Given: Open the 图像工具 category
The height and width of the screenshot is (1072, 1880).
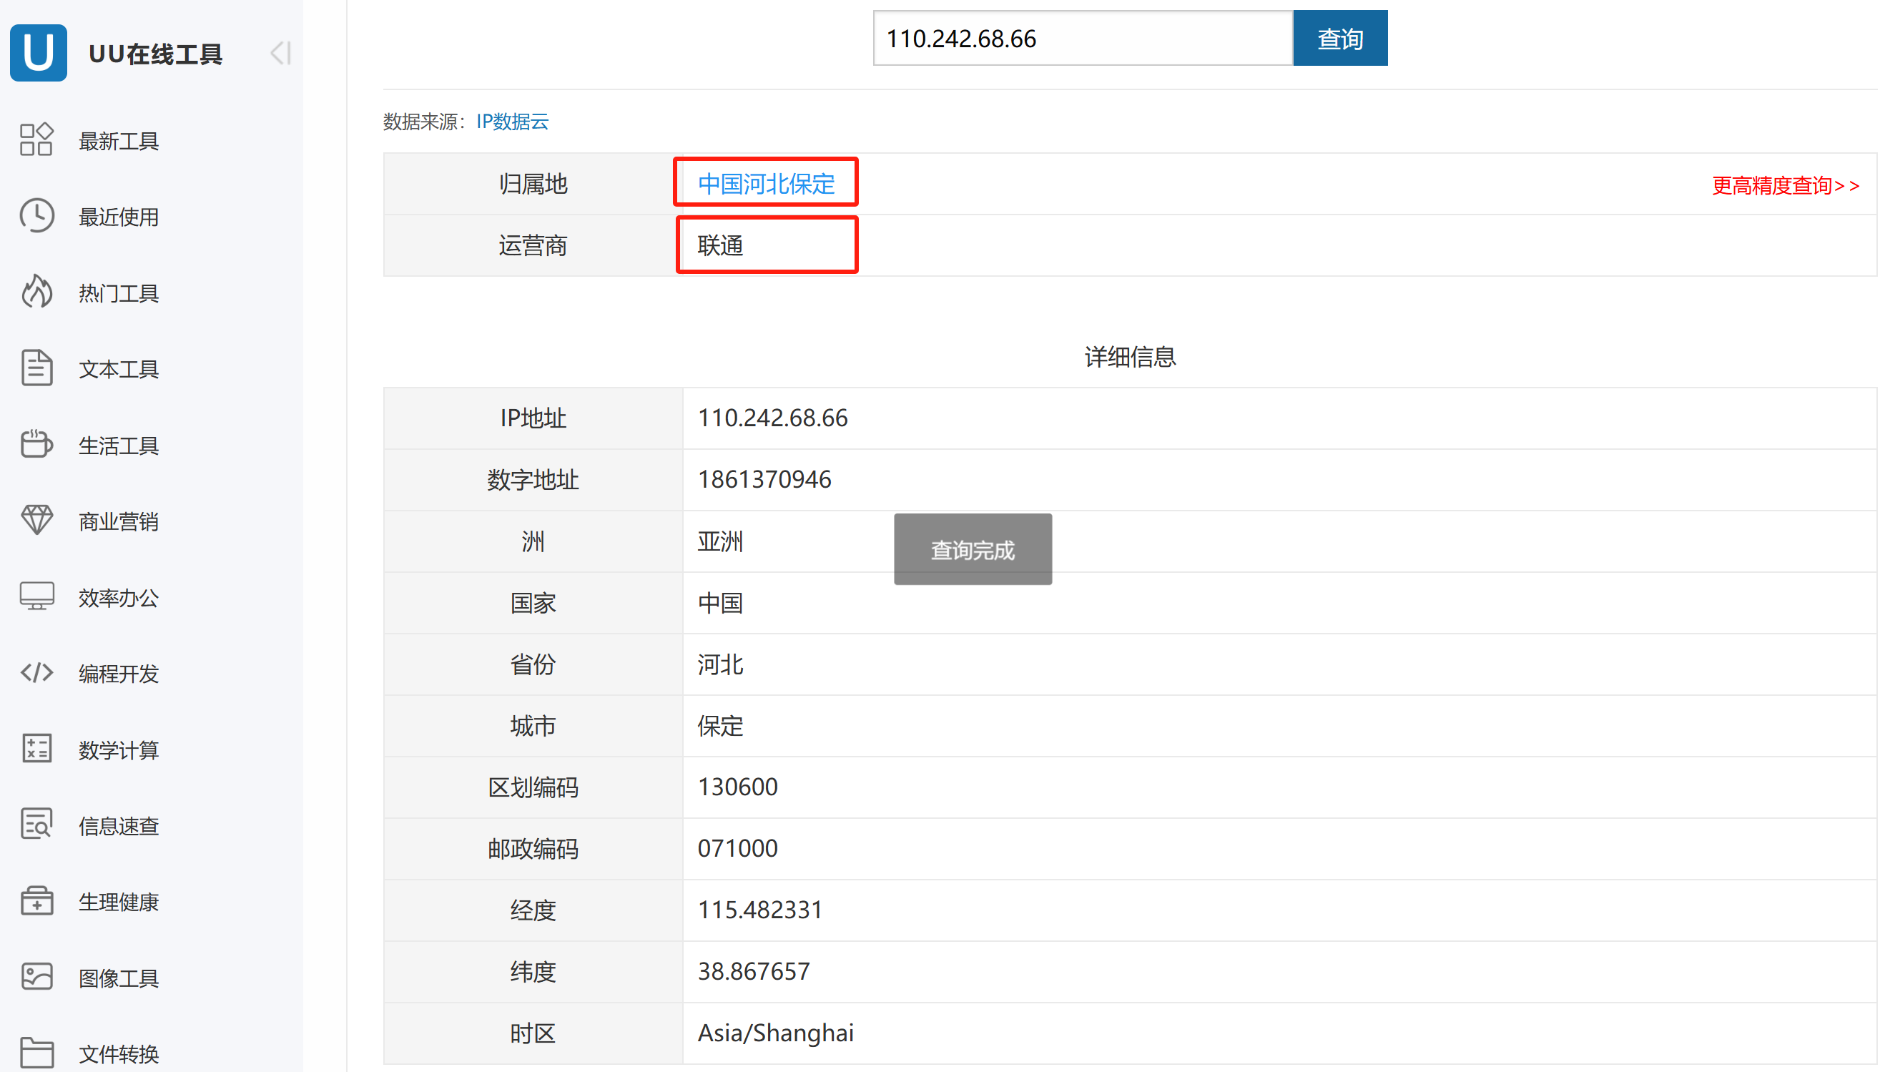Looking at the screenshot, I should (118, 978).
